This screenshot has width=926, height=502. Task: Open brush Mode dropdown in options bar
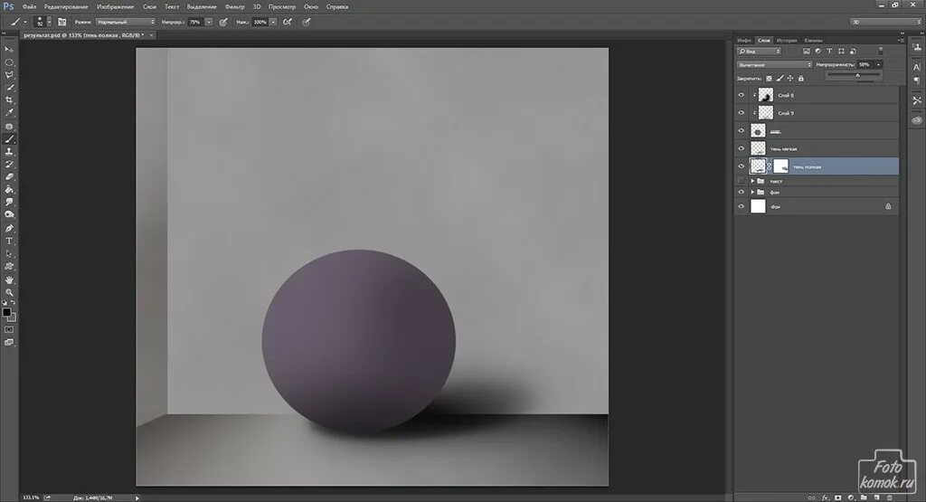125,22
